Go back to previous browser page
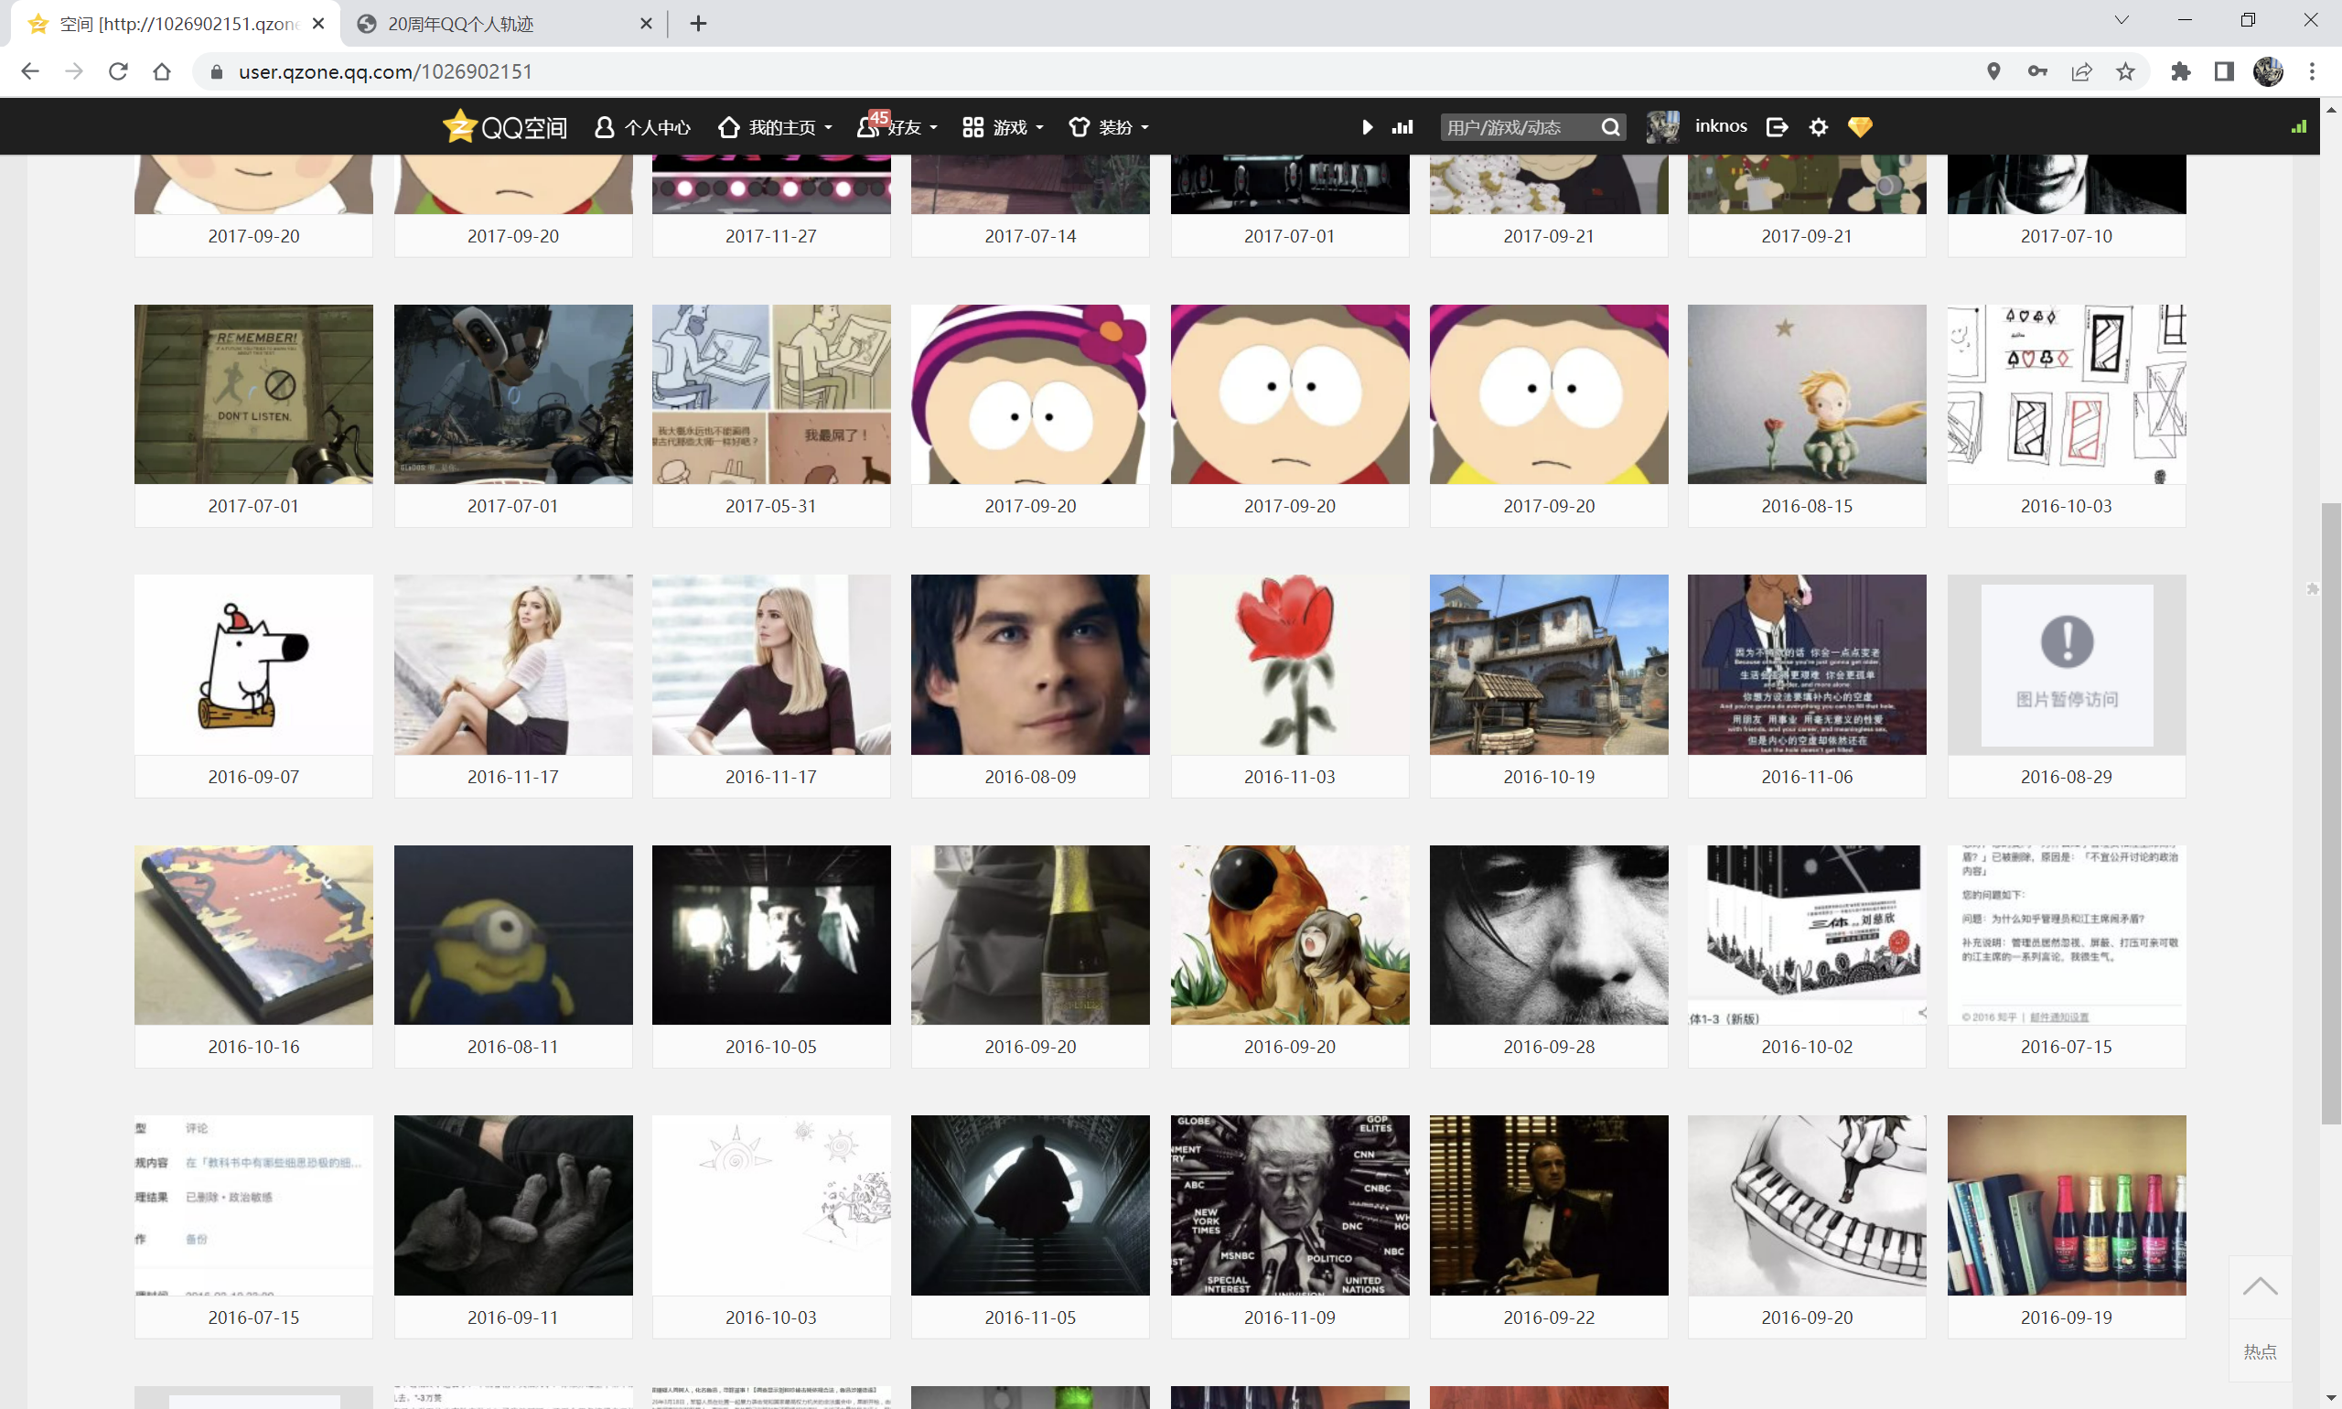The height and width of the screenshot is (1409, 2342). 30,71
